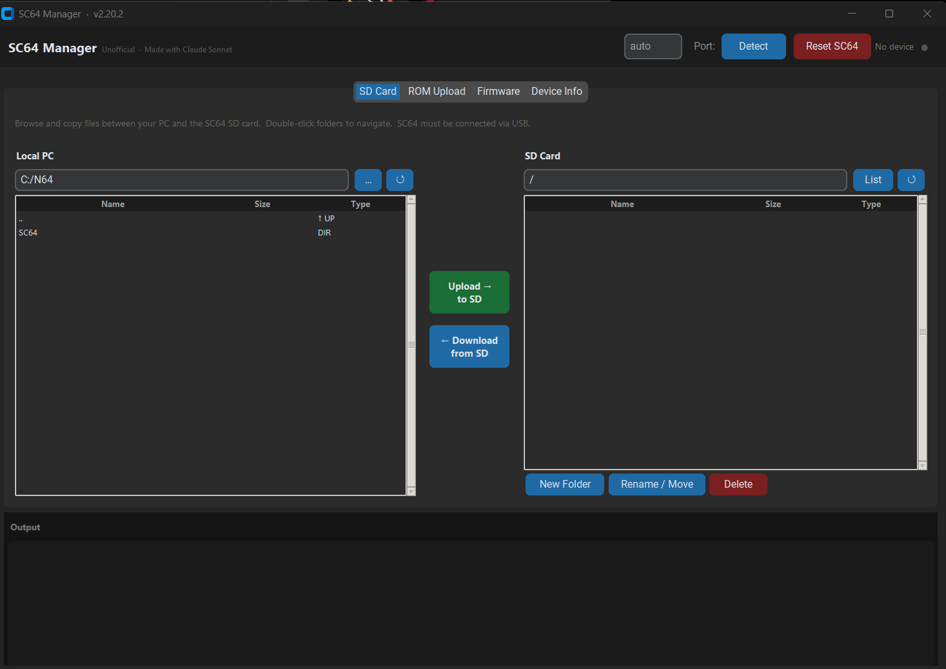The image size is (946, 669).
Task: Click the Download from SD button
Action: (469, 346)
